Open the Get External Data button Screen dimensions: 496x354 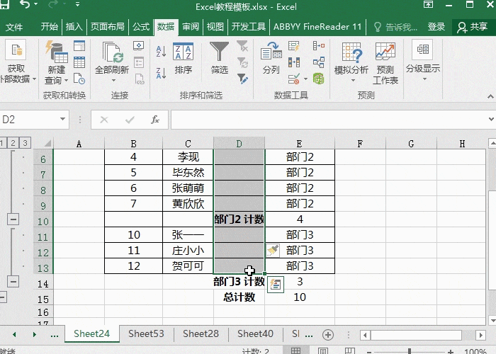click(17, 62)
